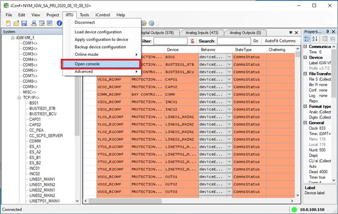
Task: Click the edit-window pencil toolbar icon
Action: point(42,23)
